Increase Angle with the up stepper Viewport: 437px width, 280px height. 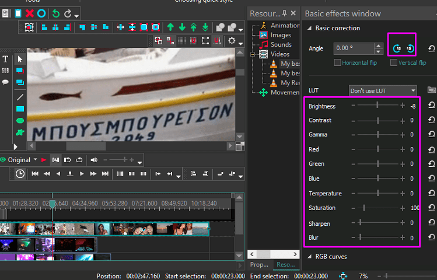coord(378,45)
